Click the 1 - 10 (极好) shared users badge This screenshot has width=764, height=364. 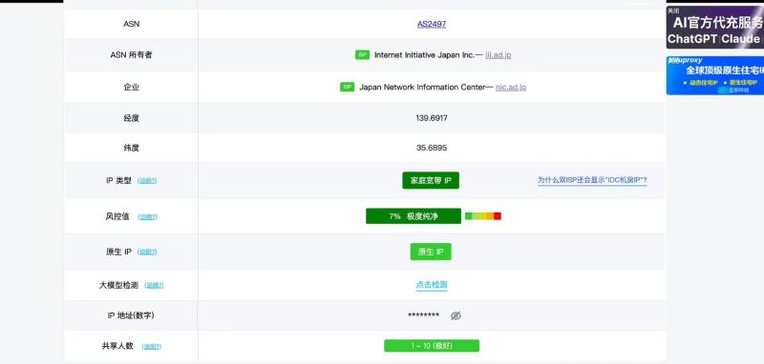point(432,346)
